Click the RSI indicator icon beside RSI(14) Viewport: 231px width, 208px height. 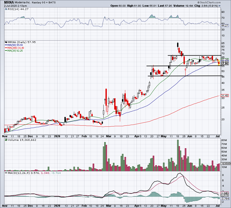coord(6,9)
